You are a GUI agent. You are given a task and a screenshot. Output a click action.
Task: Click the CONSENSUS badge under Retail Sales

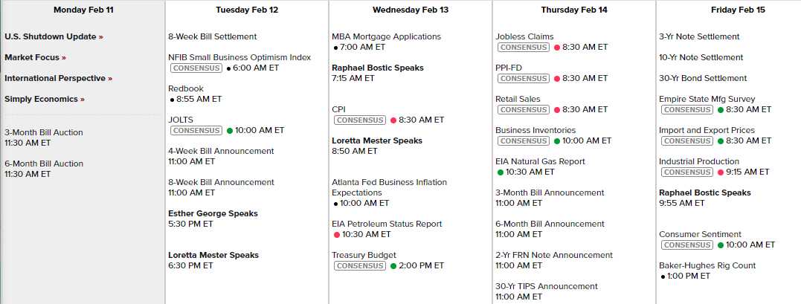click(524, 109)
